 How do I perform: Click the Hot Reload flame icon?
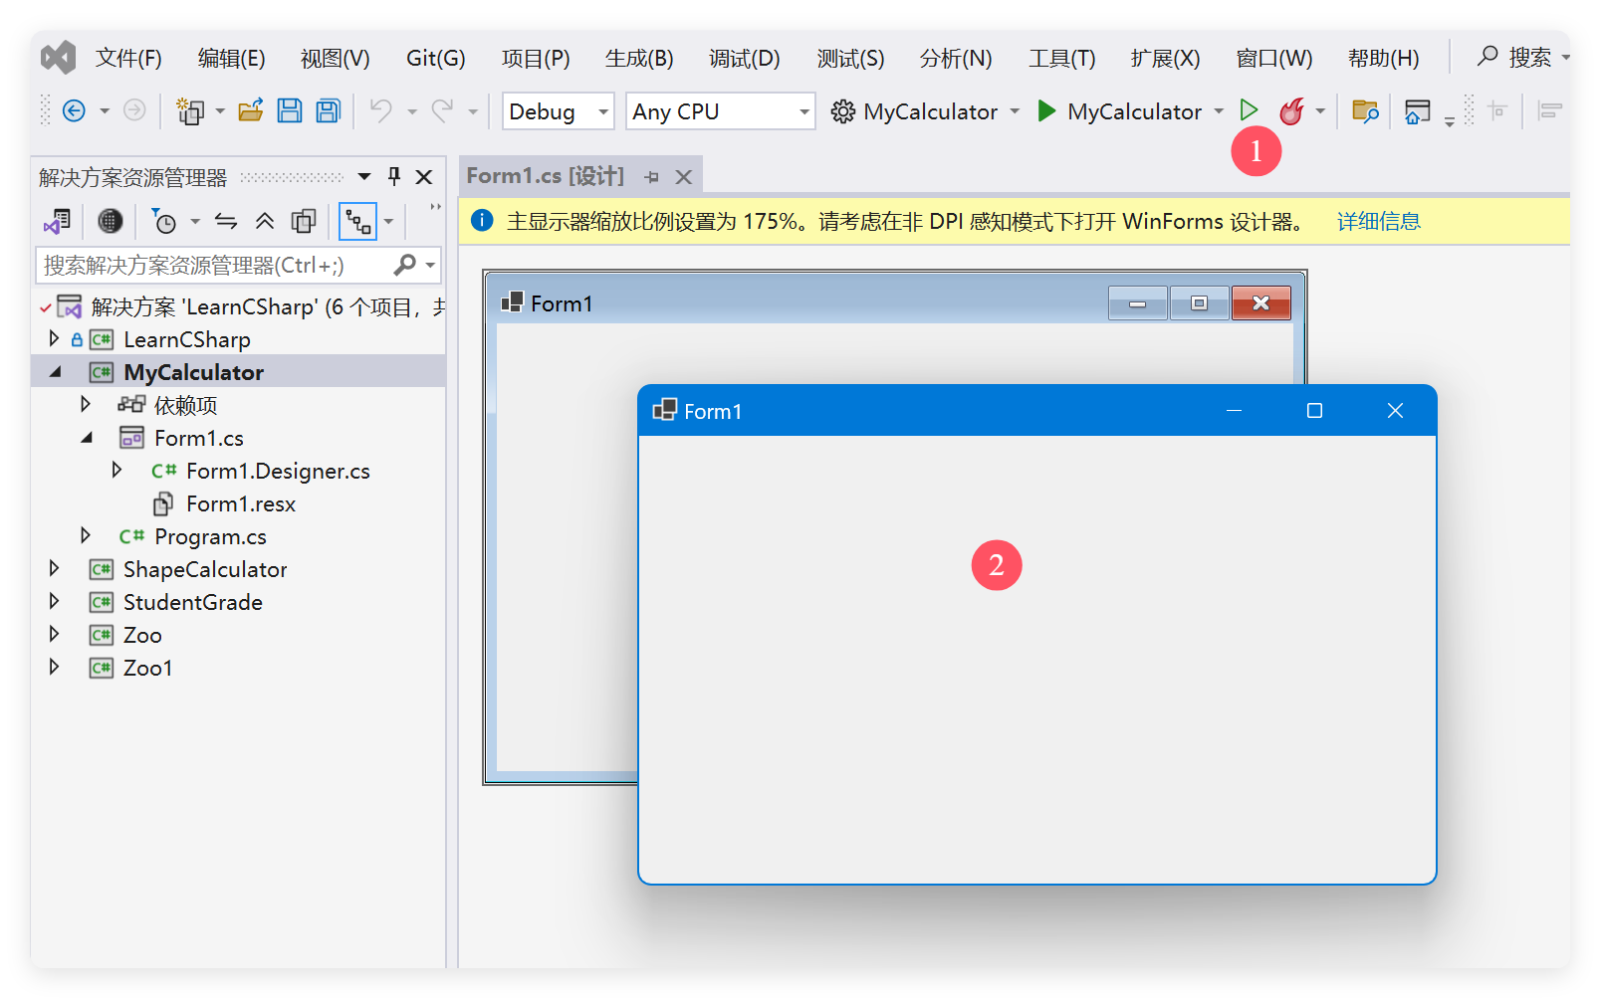coord(1291,111)
